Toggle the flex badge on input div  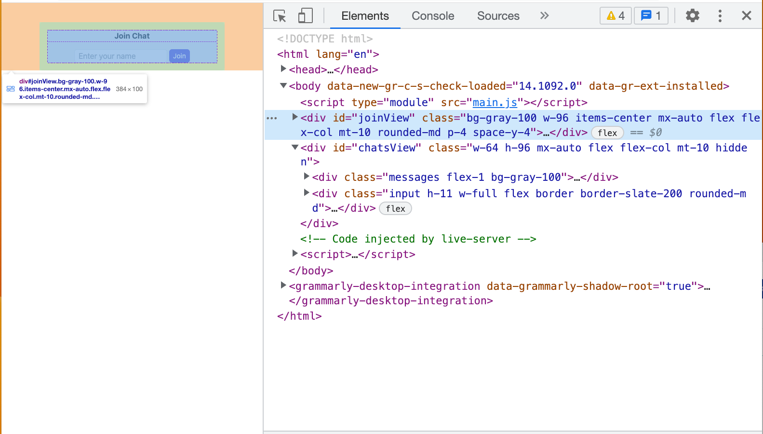[x=395, y=209]
